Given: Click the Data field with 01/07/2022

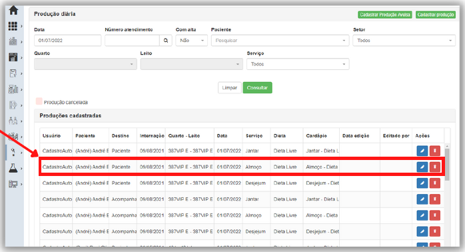Looking at the screenshot, I should [x=67, y=41].
